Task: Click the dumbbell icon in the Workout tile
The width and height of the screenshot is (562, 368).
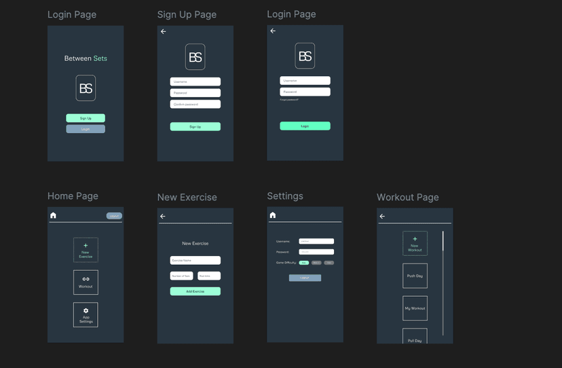Action: click(x=86, y=279)
